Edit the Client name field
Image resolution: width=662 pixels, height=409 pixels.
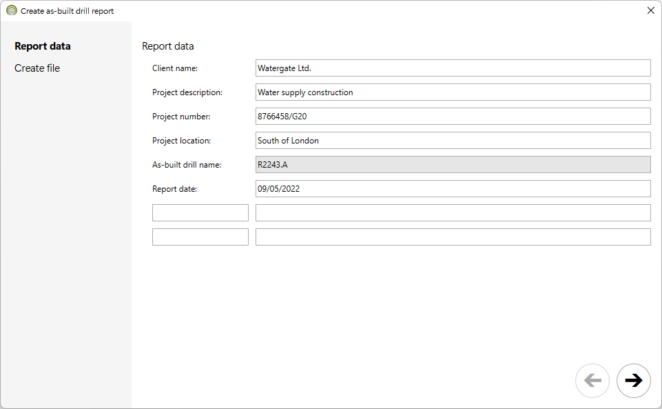pos(453,68)
